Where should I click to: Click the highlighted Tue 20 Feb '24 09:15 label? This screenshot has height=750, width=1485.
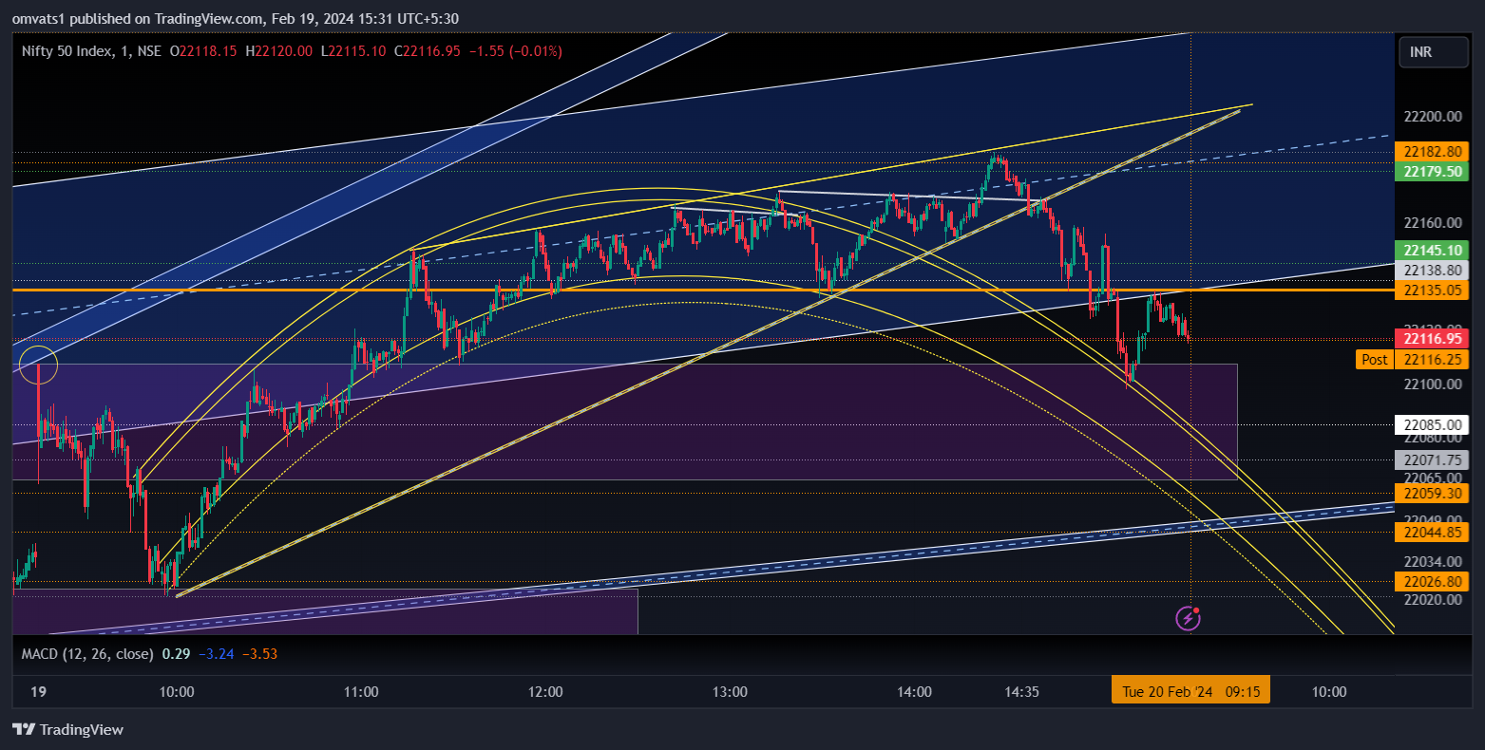(x=1191, y=692)
